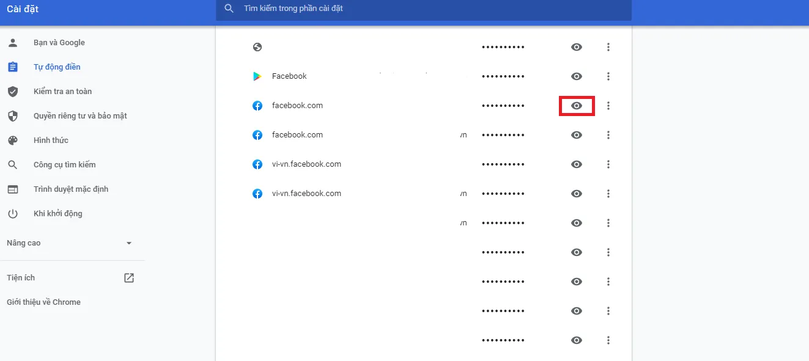The width and height of the screenshot is (809, 361).
Task: Open the three-dot menu for the Facebook entry
Action: [608, 76]
